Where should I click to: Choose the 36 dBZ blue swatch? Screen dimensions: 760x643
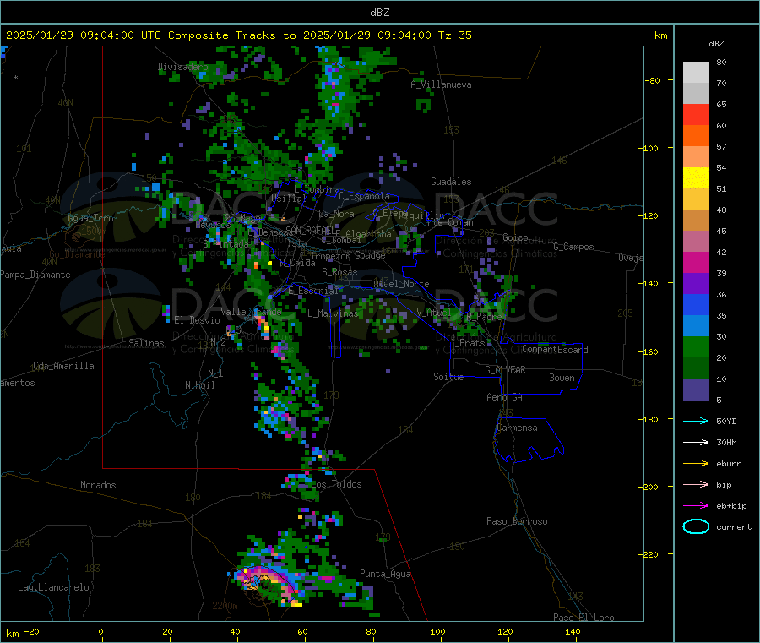pos(696,304)
